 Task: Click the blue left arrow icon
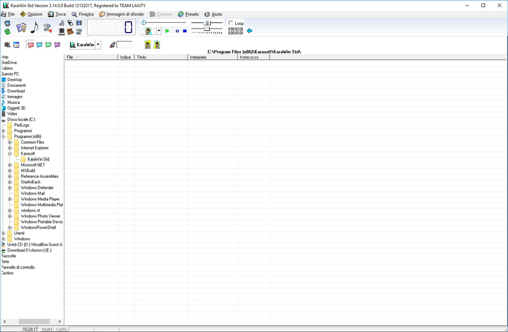click(x=249, y=31)
